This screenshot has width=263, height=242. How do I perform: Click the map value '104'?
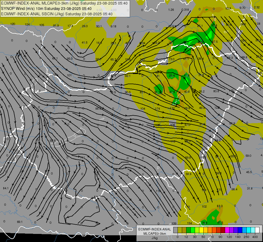point(143,109)
